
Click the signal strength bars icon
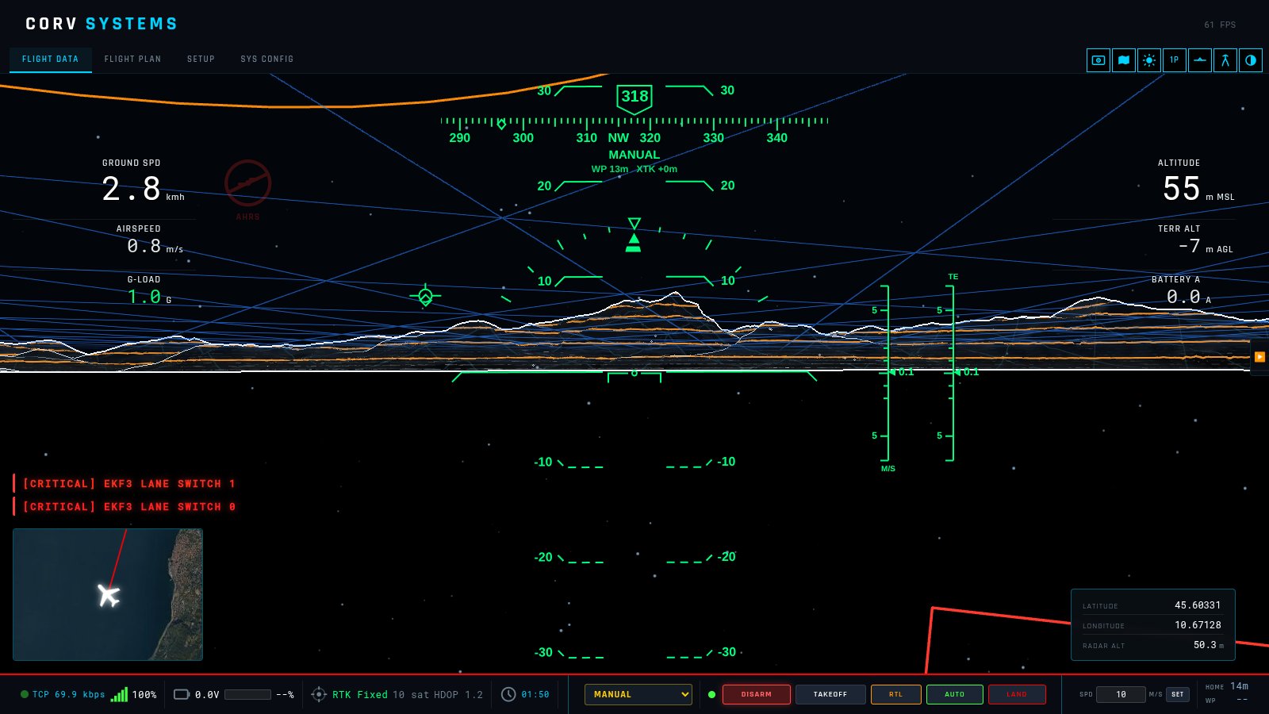pyautogui.click(x=119, y=694)
